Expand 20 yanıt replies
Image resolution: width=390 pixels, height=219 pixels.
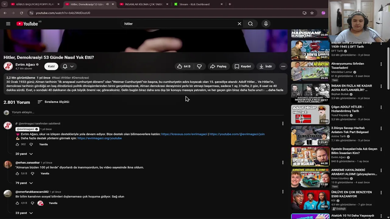[x=24, y=154]
